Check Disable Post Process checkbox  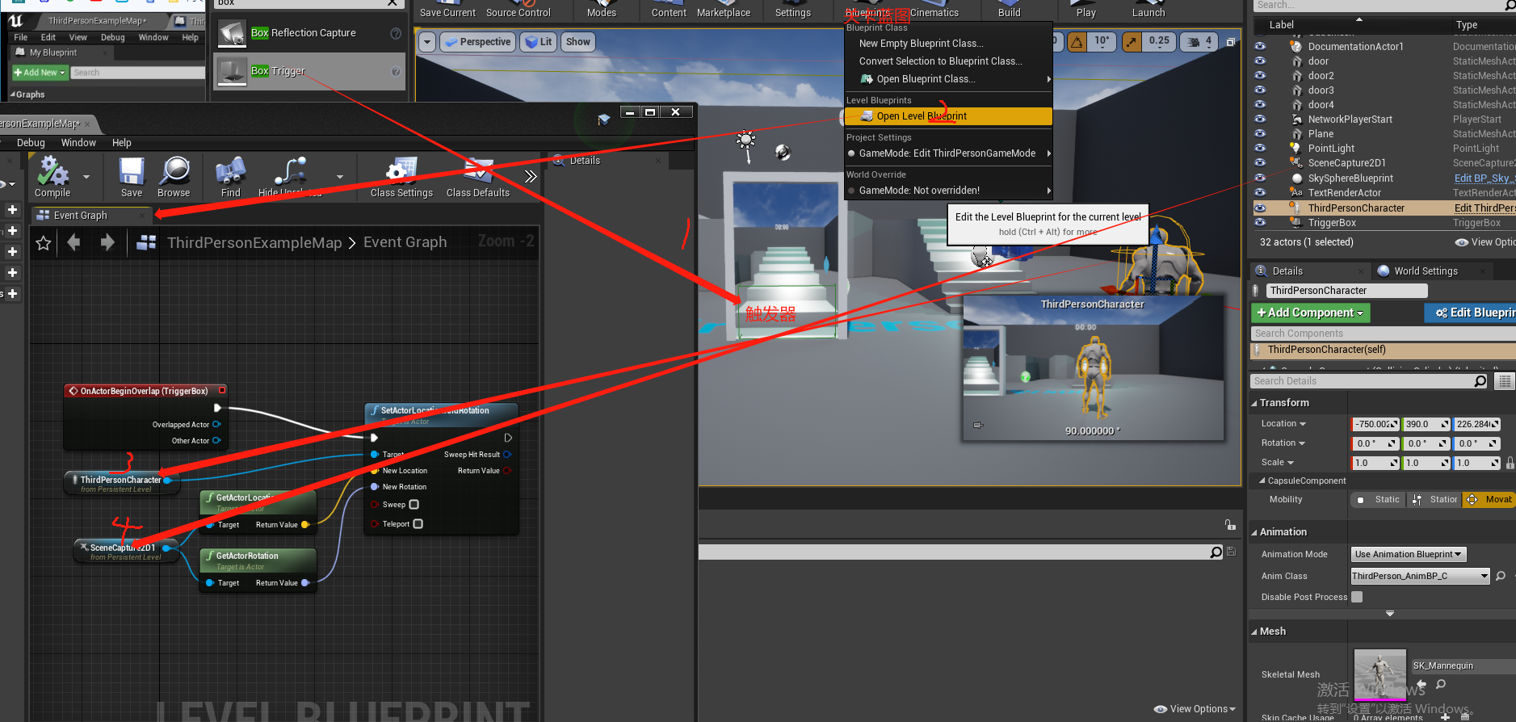[x=1357, y=597]
